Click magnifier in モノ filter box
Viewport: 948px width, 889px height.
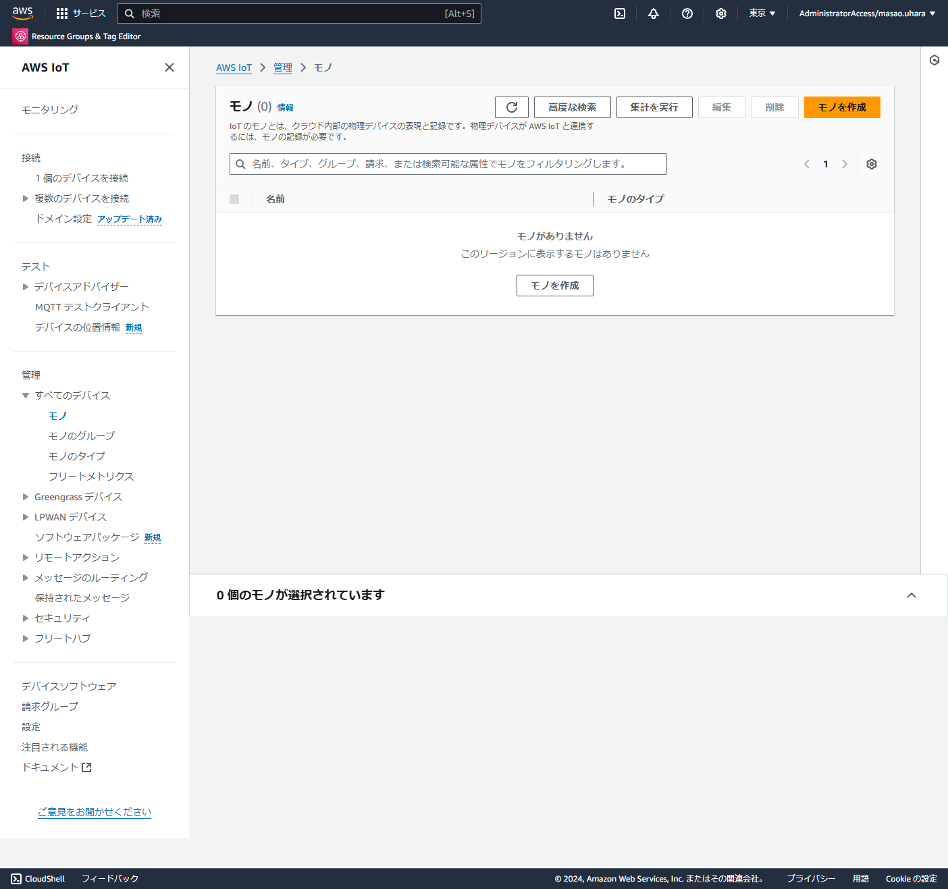(240, 164)
